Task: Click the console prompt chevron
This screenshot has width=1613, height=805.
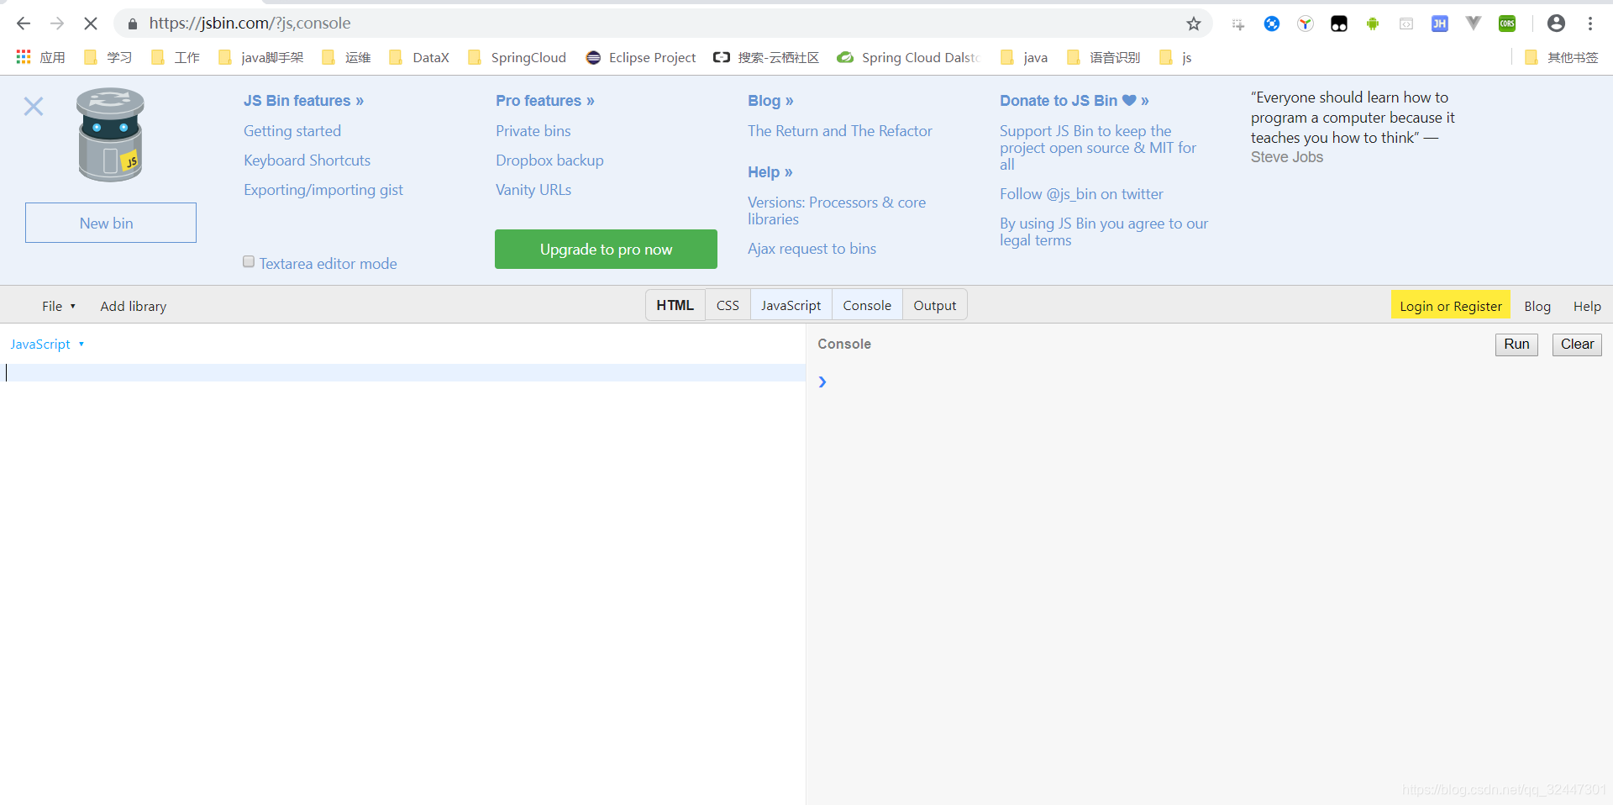Action: coord(822,382)
